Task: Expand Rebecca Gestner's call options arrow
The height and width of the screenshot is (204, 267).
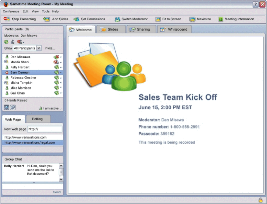Action: tap(61, 78)
